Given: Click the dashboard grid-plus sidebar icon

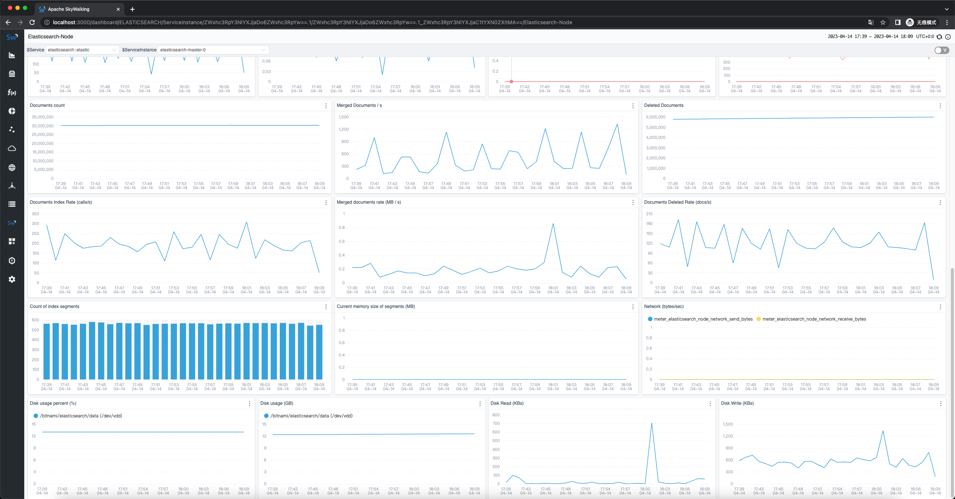Looking at the screenshot, I should pos(12,241).
